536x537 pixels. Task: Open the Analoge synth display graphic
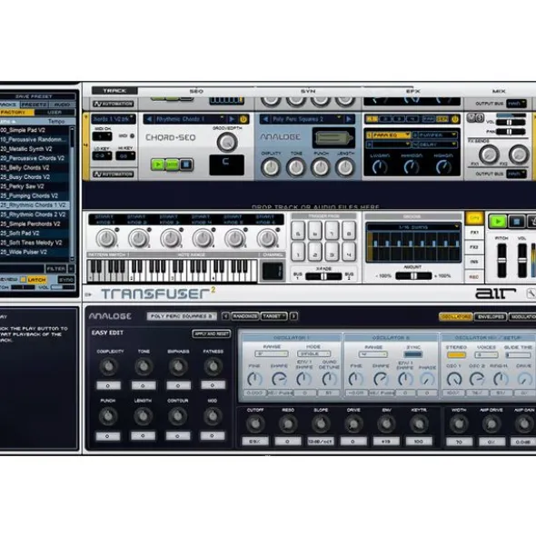(333, 138)
